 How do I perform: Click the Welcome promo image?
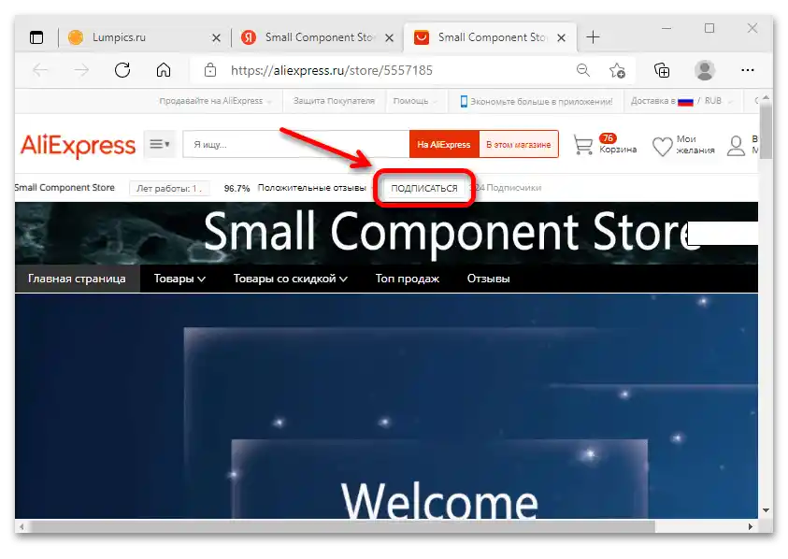coord(386,405)
